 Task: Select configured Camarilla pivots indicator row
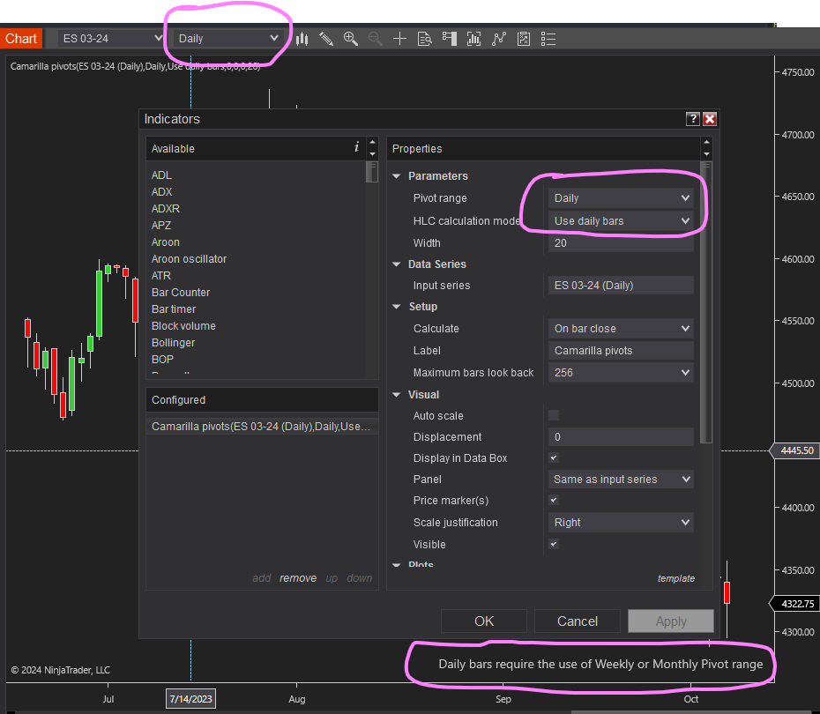pos(262,427)
